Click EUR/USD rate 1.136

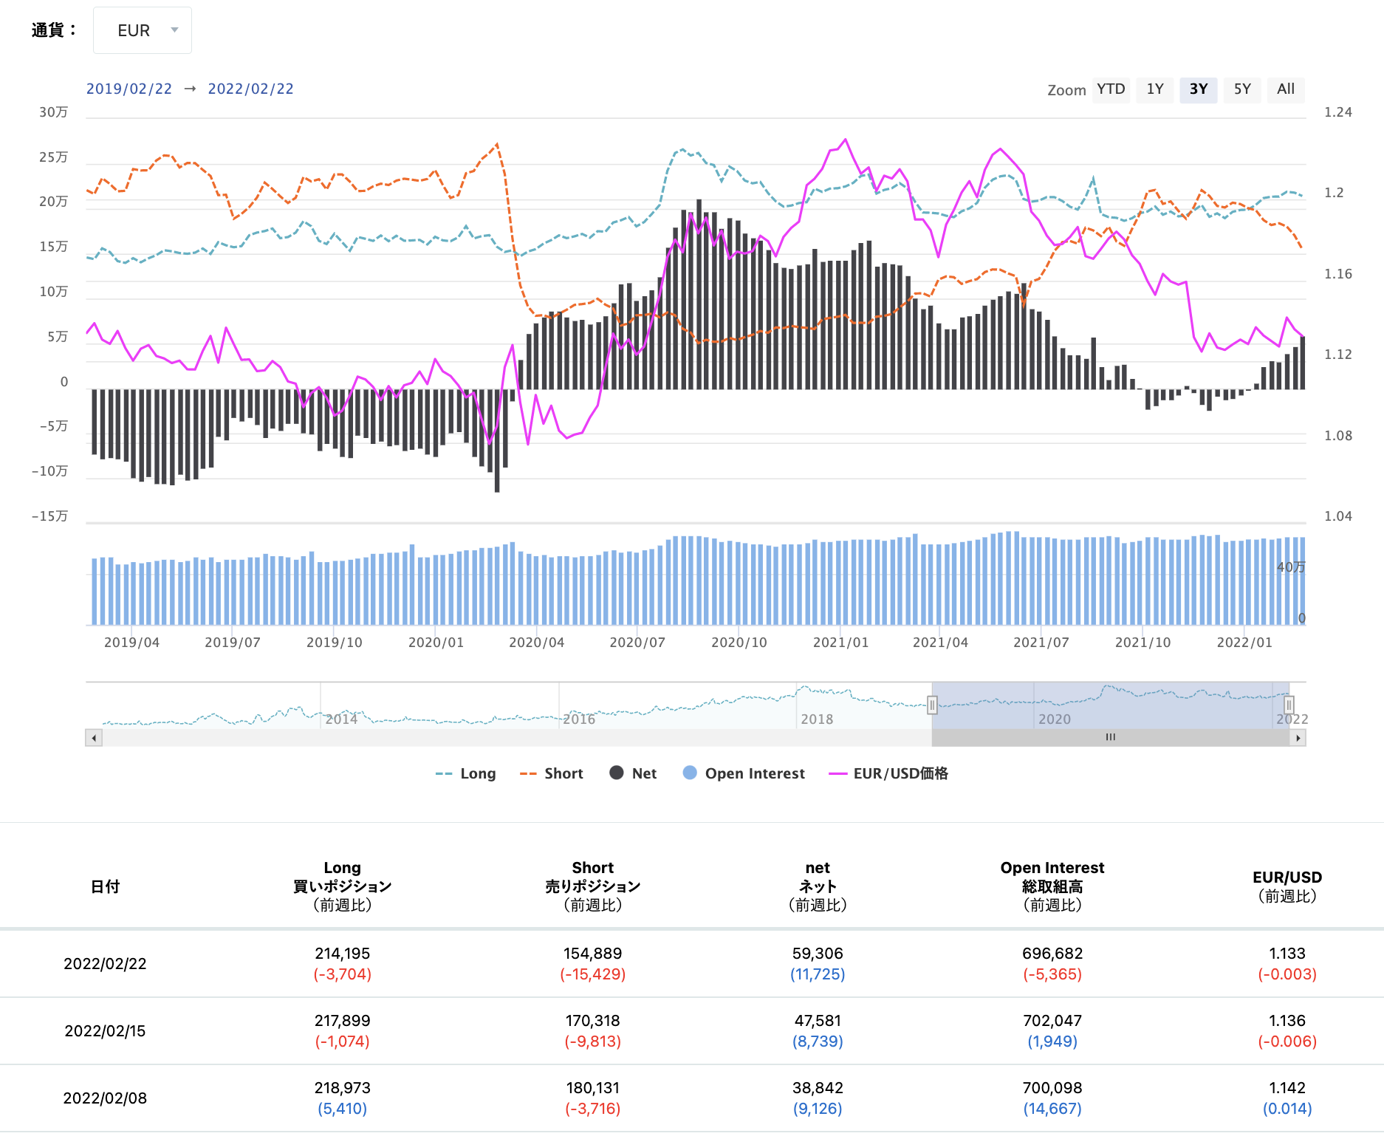(x=1287, y=1020)
